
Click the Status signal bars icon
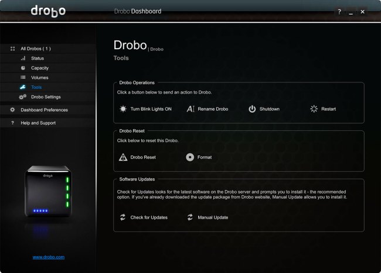tap(23, 58)
